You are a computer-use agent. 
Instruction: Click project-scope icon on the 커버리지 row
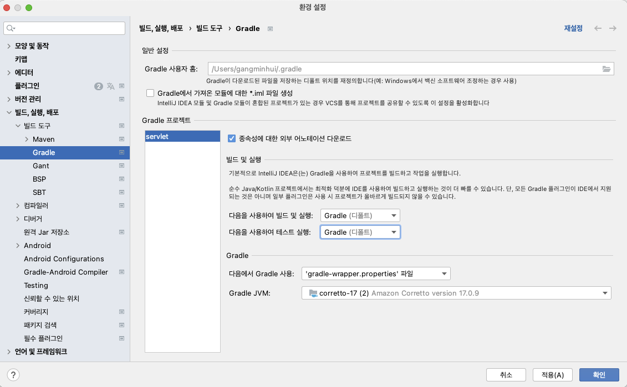tap(121, 312)
